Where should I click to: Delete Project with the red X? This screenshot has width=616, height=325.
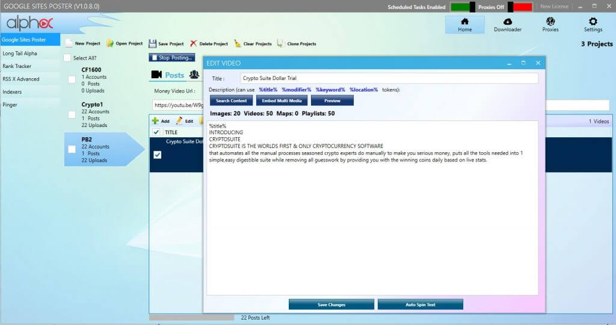point(193,43)
